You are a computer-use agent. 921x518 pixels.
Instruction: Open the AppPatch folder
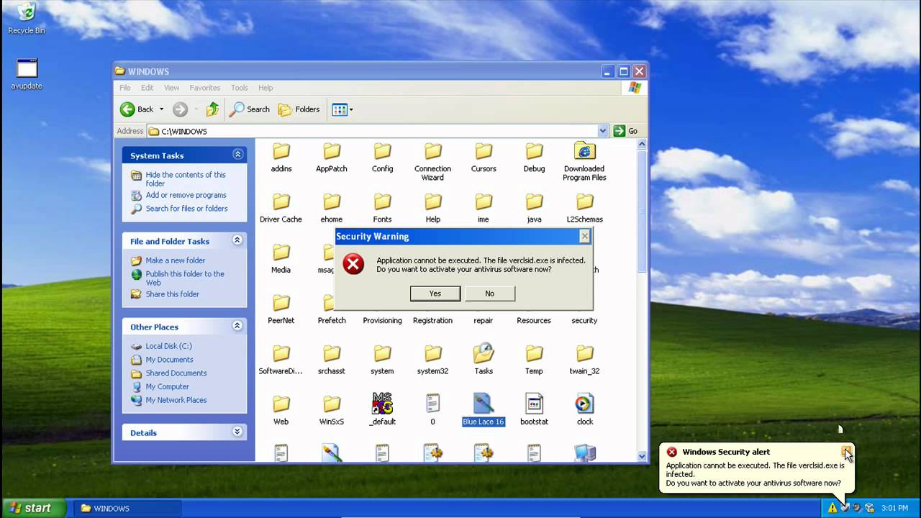tap(332, 158)
